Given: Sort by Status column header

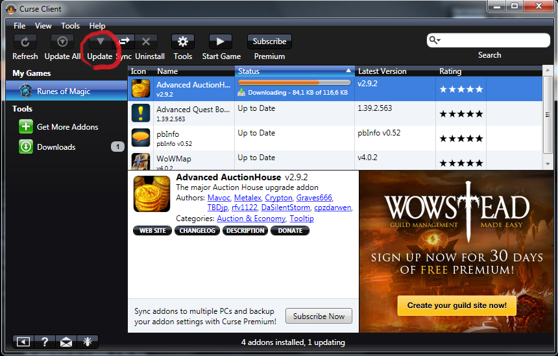Looking at the screenshot, I should click(x=295, y=71).
